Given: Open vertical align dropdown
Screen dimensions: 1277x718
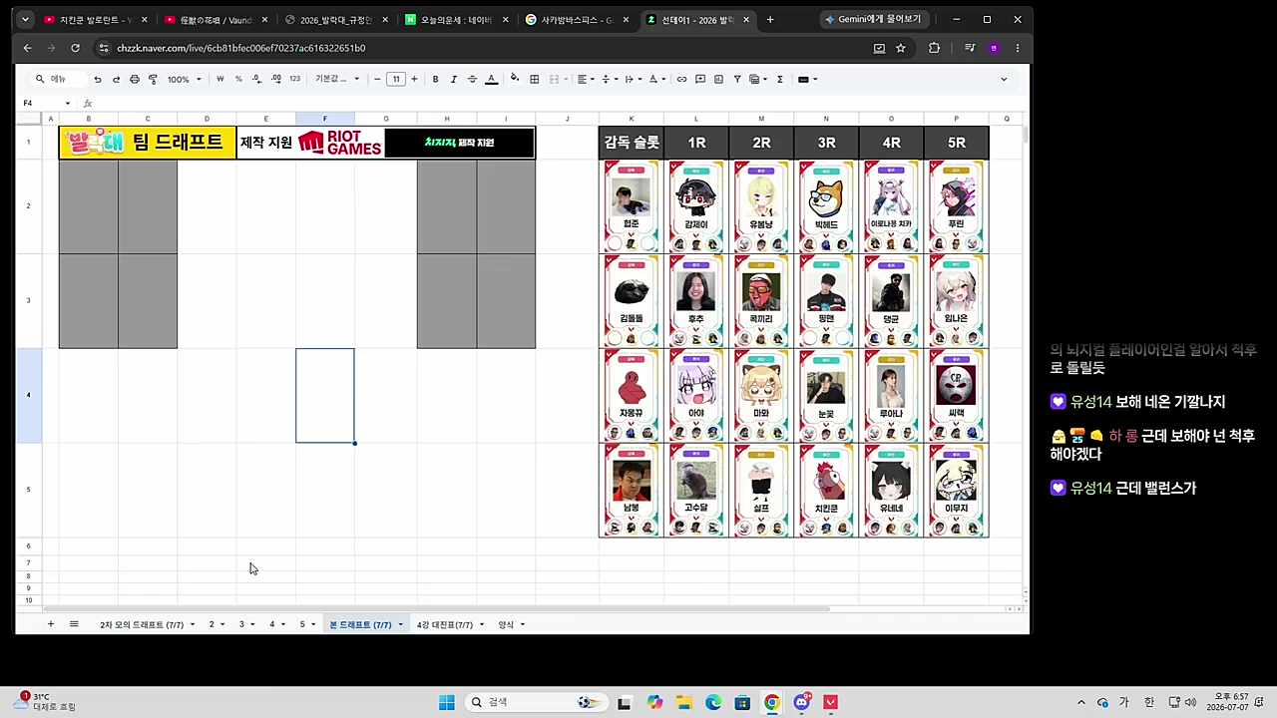Looking at the screenshot, I should click(x=608, y=79).
